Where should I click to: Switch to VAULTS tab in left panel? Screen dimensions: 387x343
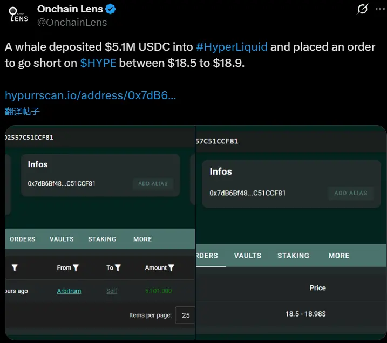[62, 239]
